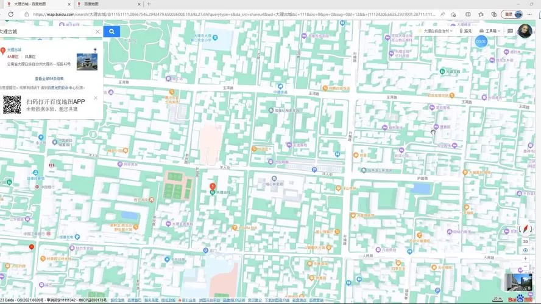
Task: Open the message icon beside 工具箱
Action: (x=511, y=31)
